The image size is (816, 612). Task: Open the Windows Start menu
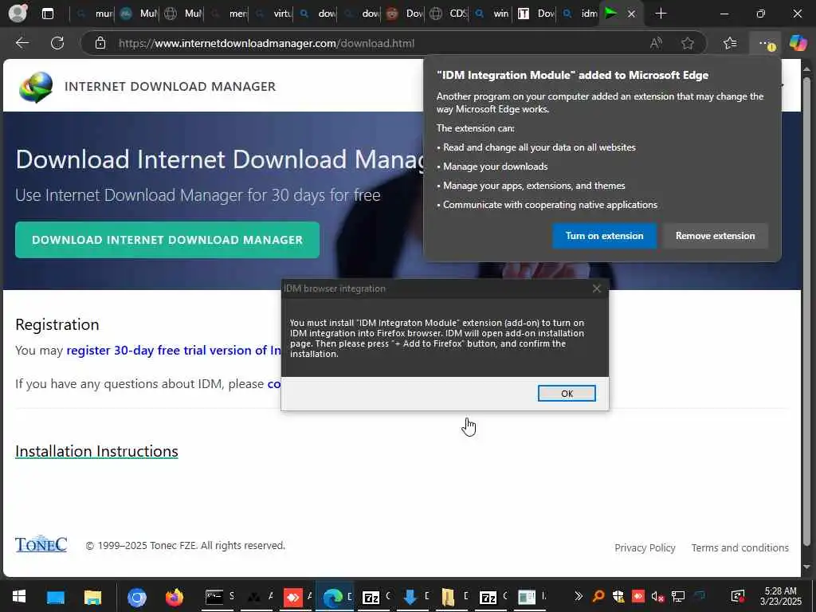click(x=19, y=596)
